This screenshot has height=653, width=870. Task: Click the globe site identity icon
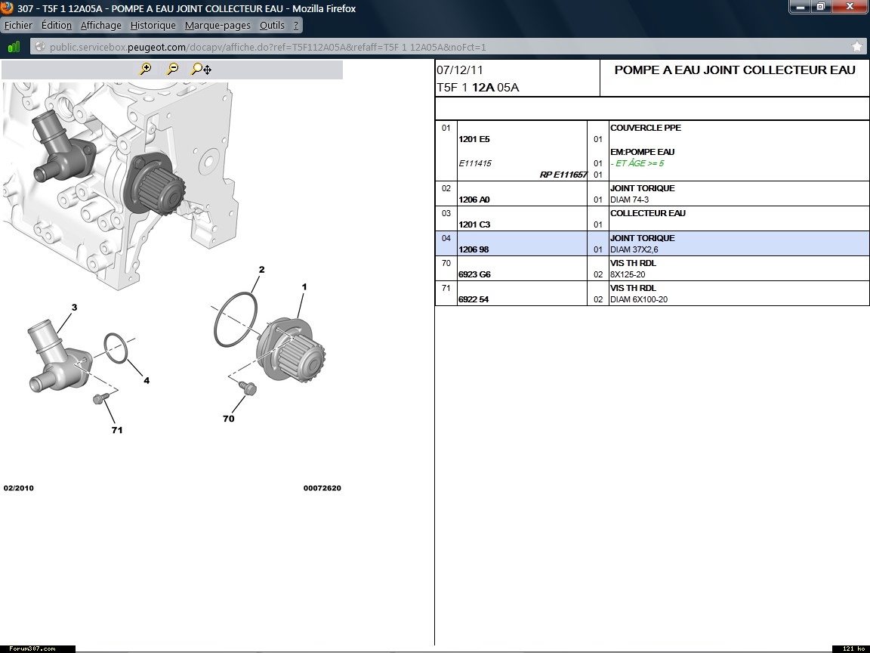[x=41, y=47]
